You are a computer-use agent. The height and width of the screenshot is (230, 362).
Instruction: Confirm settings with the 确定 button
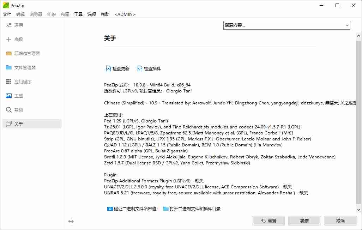pos(304,221)
